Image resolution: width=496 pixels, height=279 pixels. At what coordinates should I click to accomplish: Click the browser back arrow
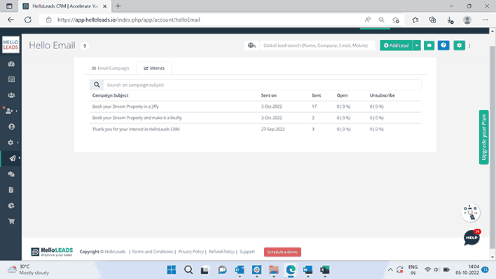[11, 20]
